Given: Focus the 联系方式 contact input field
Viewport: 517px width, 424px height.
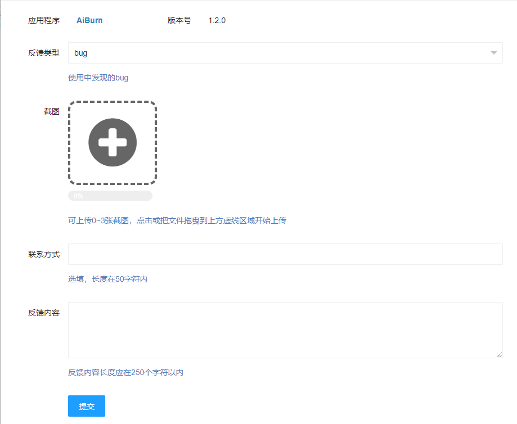Looking at the screenshot, I should coord(285,254).
